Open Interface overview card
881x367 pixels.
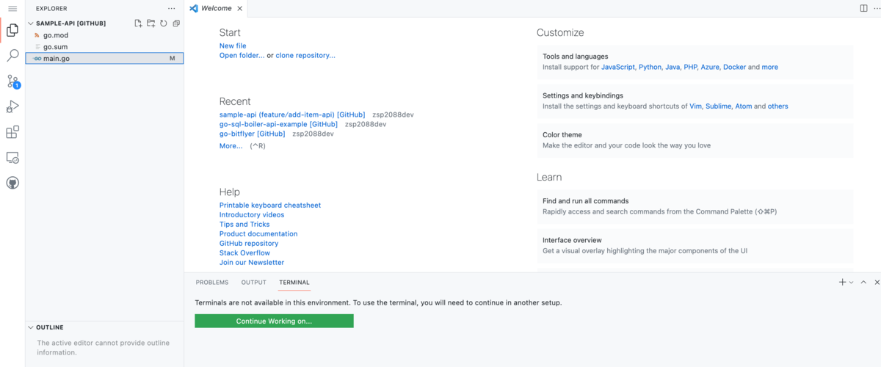[x=695, y=245]
